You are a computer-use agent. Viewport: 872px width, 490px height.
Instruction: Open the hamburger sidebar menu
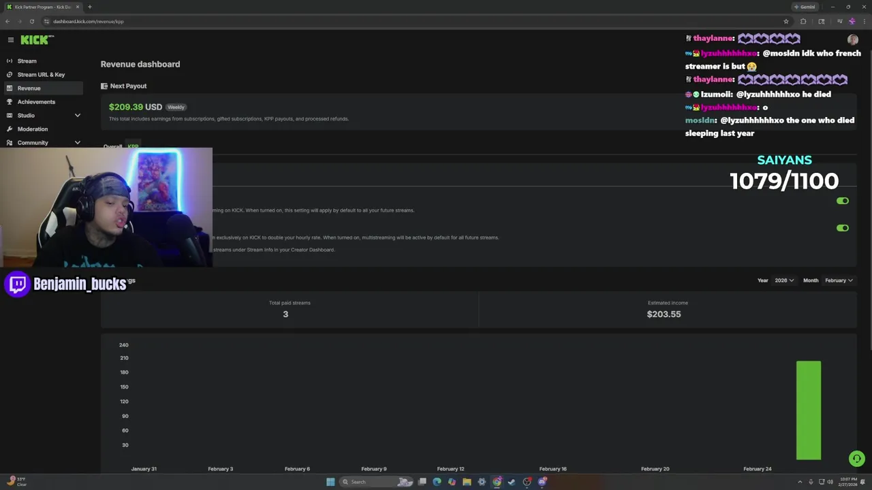point(10,40)
